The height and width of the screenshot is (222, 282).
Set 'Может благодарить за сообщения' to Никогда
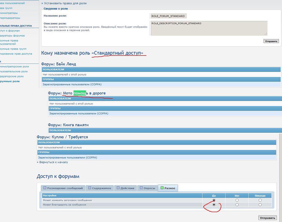coord(260,205)
